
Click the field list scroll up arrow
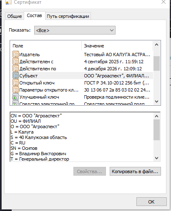click(x=156, y=45)
